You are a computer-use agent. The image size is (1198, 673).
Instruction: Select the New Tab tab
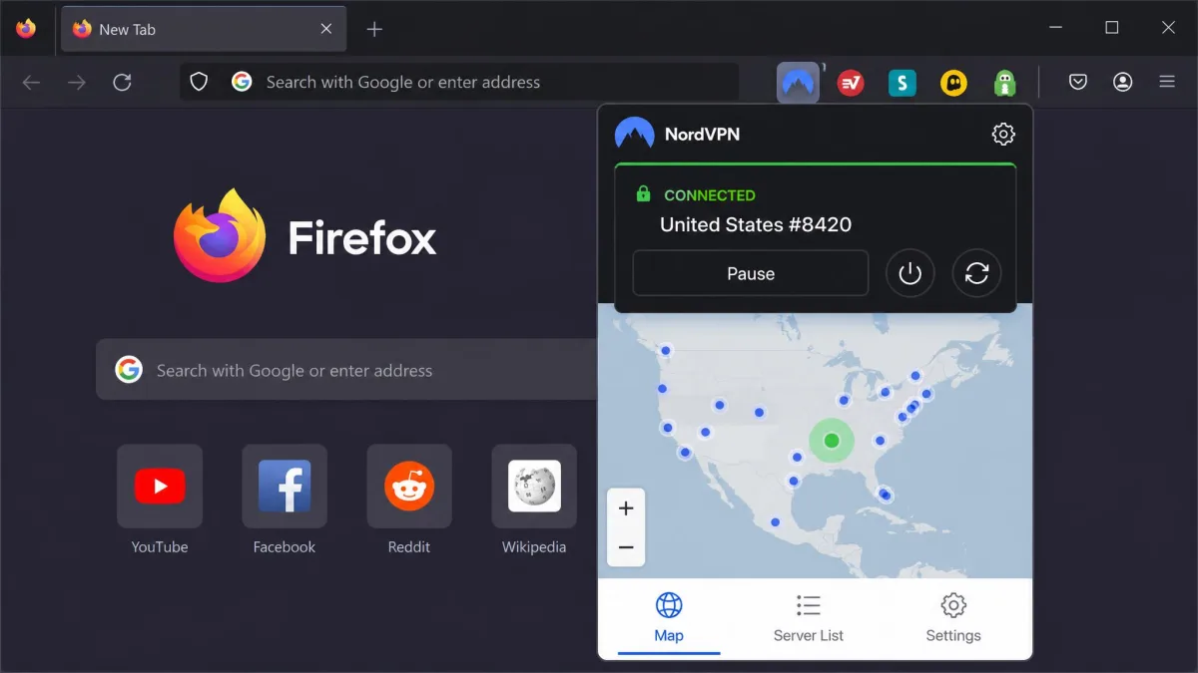tap(204, 29)
